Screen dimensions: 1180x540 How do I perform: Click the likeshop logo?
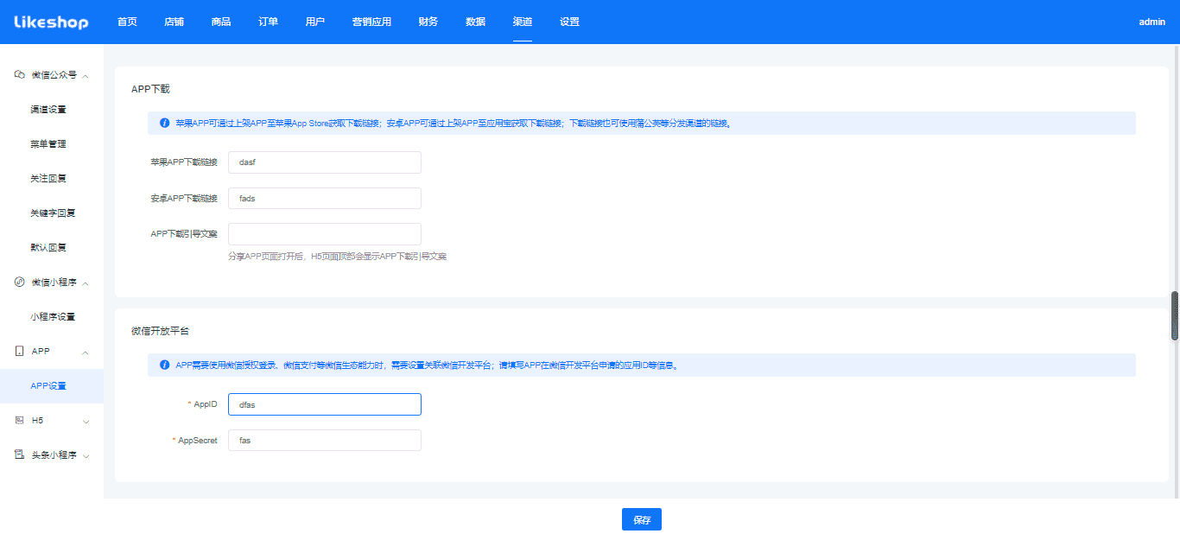(x=51, y=22)
